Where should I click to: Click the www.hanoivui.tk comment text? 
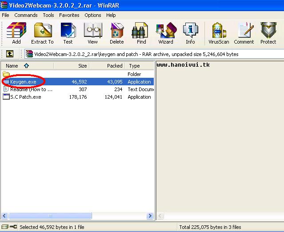[183, 64]
